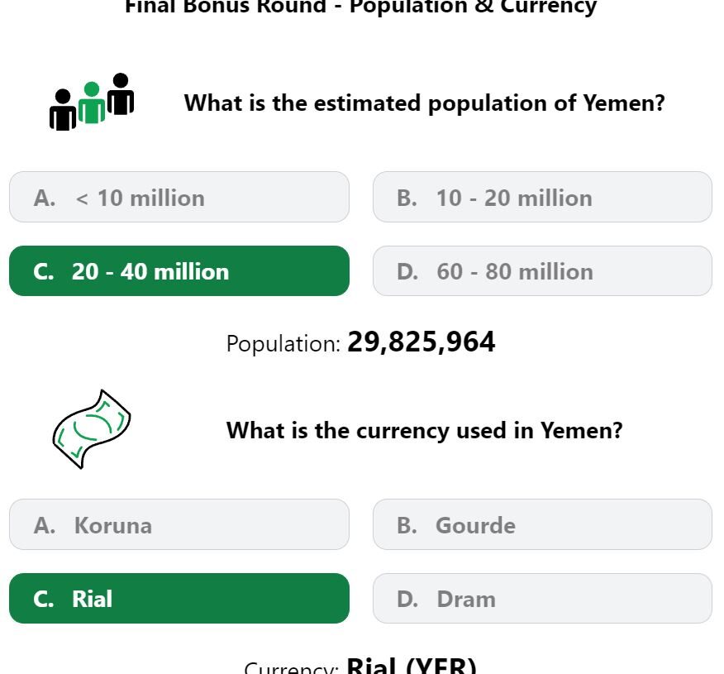Click the green banknote currency icon
The width and height of the screenshot is (724, 674).
tap(92, 429)
